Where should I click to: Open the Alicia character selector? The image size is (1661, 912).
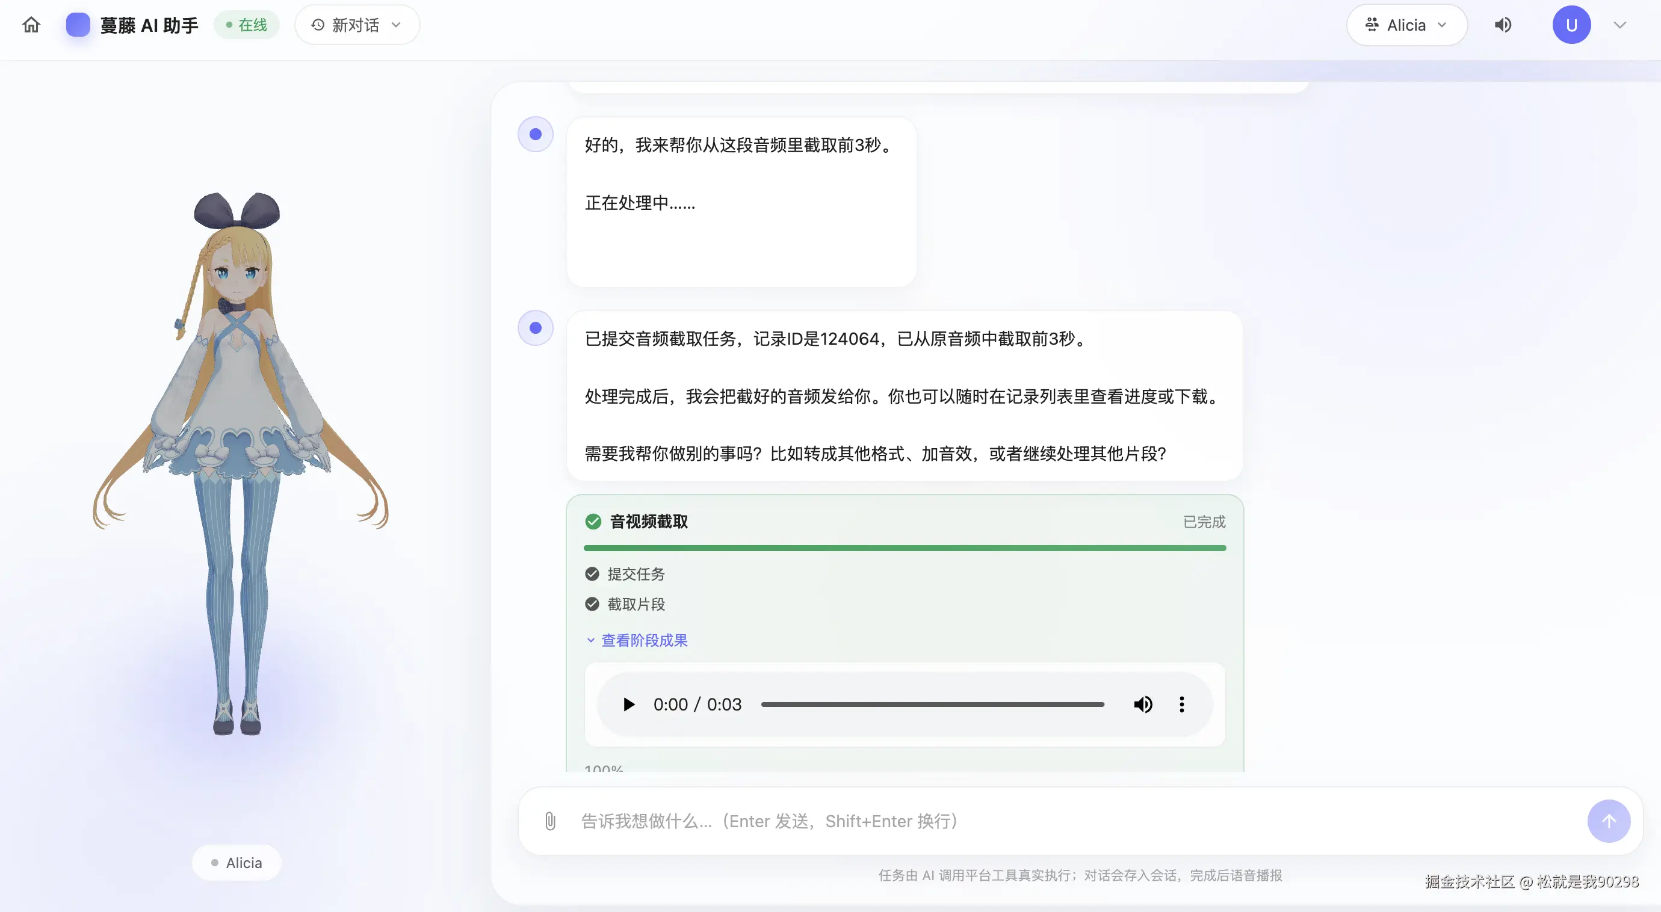point(1406,25)
